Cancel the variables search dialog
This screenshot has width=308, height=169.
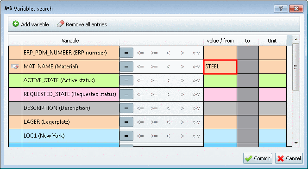(x=289, y=158)
